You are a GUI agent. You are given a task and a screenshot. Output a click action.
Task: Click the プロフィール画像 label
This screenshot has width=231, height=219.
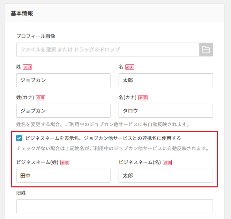click(x=36, y=36)
